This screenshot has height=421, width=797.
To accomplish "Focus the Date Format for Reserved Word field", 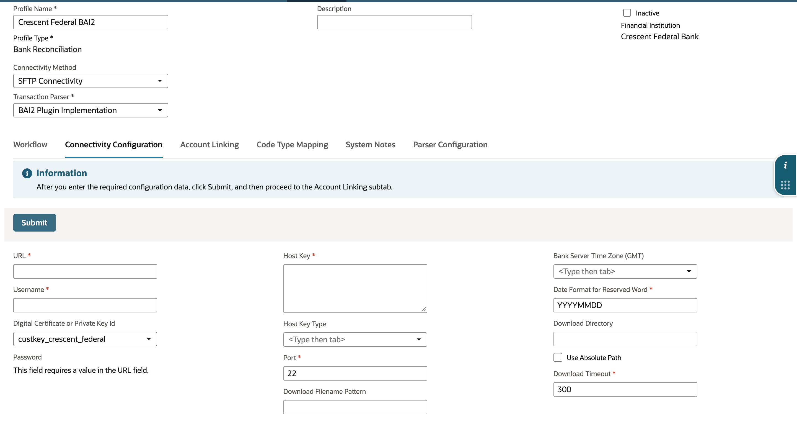I will [x=625, y=305].
